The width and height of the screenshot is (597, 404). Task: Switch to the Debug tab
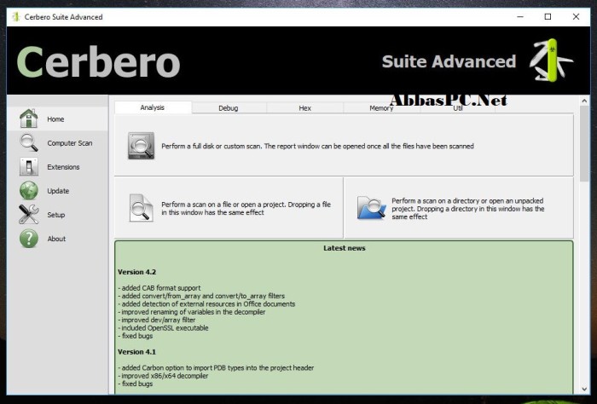click(x=229, y=108)
